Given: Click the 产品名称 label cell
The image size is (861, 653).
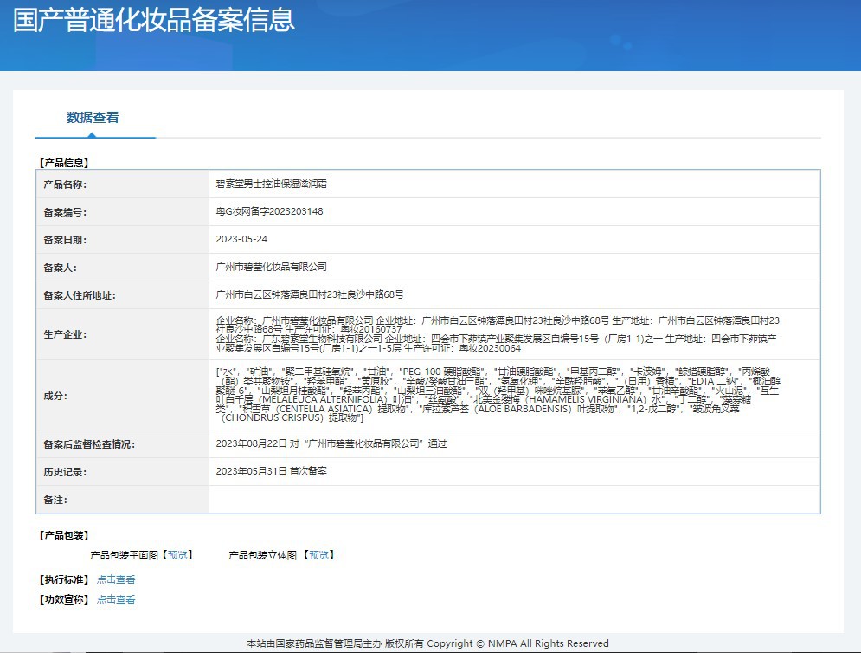Looking at the screenshot, I should (x=123, y=184).
